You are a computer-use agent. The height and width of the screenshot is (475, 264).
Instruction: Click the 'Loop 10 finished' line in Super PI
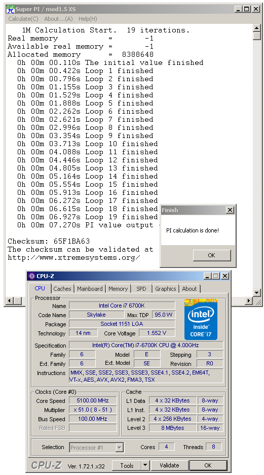click(87, 144)
